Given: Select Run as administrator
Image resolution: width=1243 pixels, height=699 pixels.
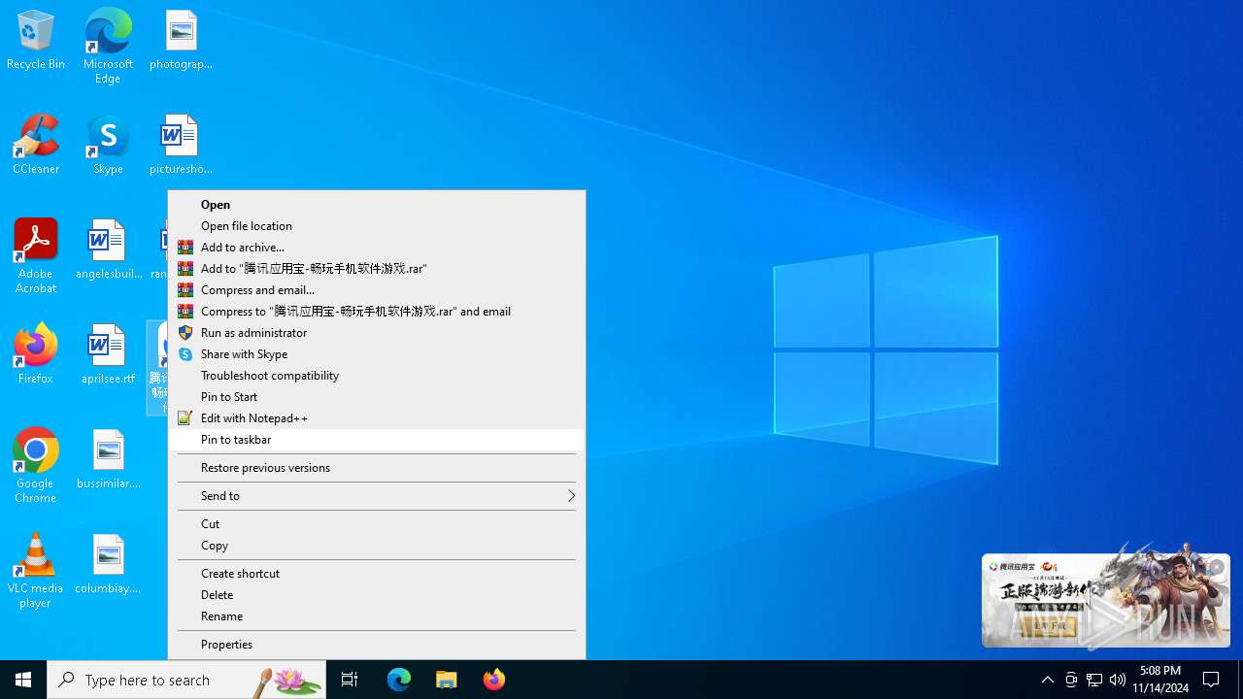Looking at the screenshot, I should point(377,333).
